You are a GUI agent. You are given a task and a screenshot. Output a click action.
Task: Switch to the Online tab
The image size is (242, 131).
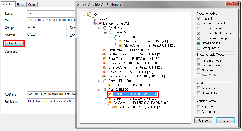[x=32, y=5]
